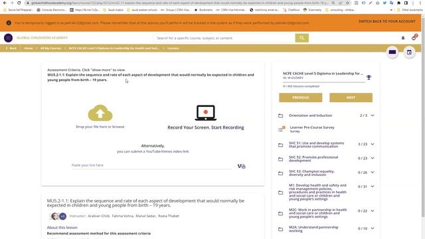Click PREVIOUS lesson button
Viewport: 425px width, 239px height.
(301, 98)
